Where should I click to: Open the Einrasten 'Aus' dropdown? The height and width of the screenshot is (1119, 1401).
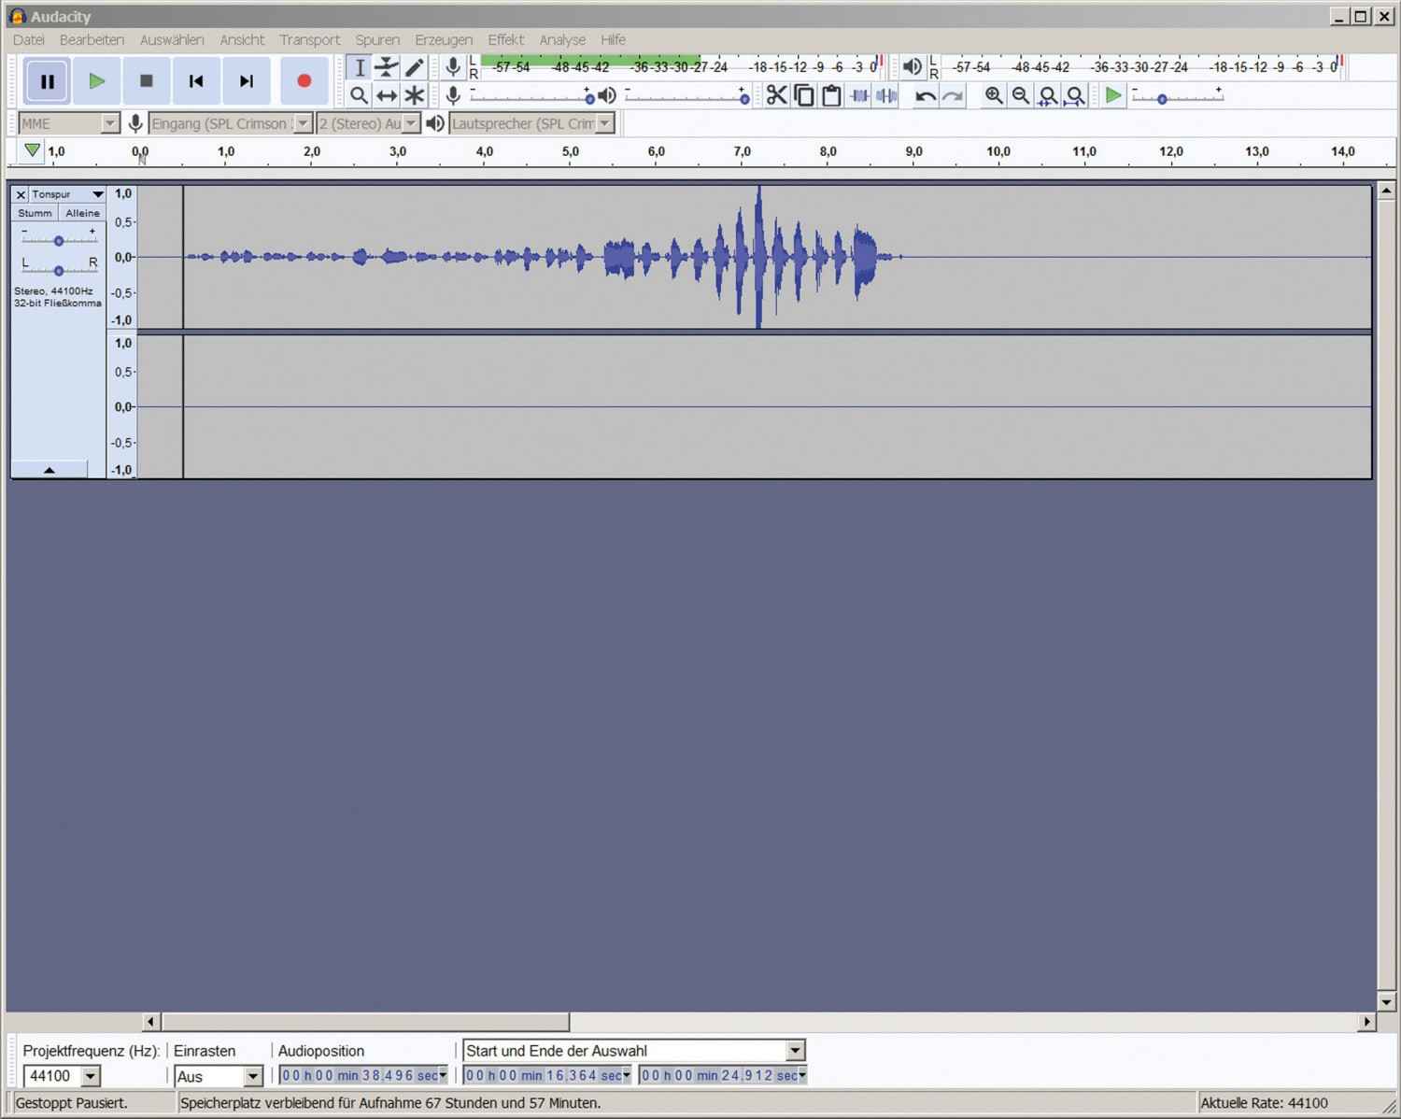[x=253, y=1076]
